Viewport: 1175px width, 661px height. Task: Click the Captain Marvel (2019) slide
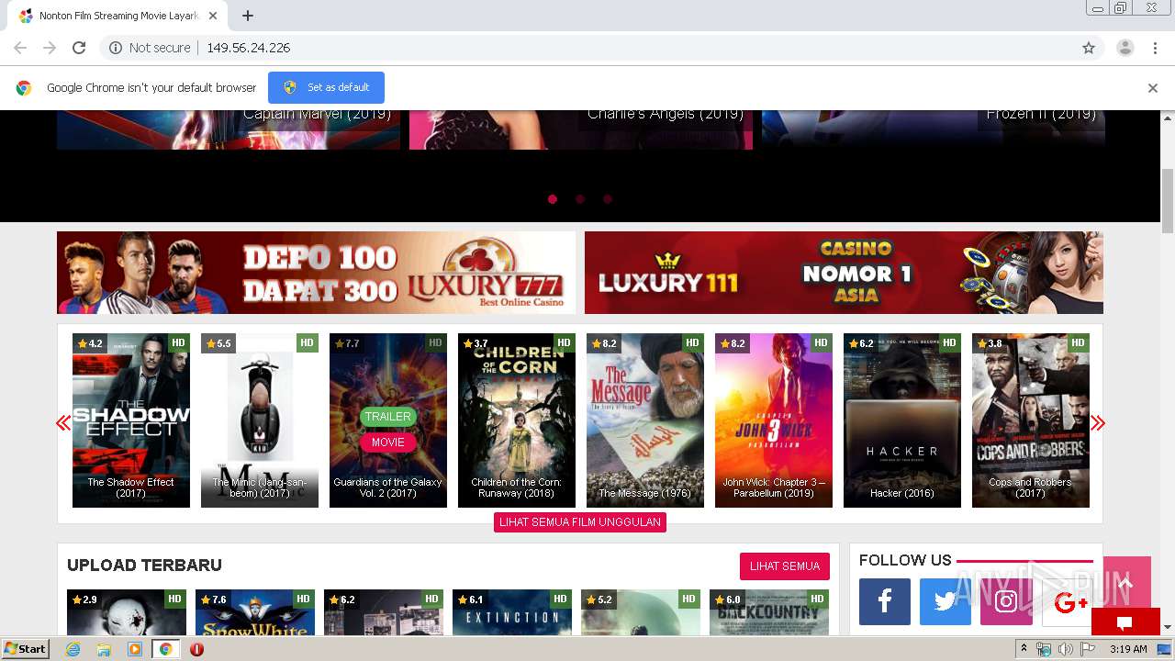tap(229, 129)
